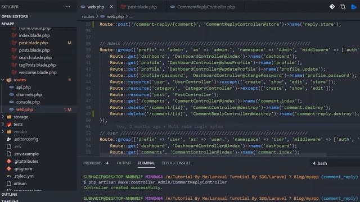Screen dimensions: 360x202
Task: Click the routes folder icon
Action: (9, 80)
